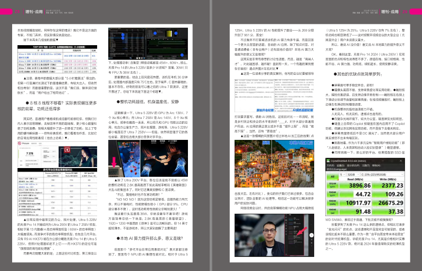Close the CrystalDiskMark window with X
This screenshot has height=271, width=422.
point(401,161)
